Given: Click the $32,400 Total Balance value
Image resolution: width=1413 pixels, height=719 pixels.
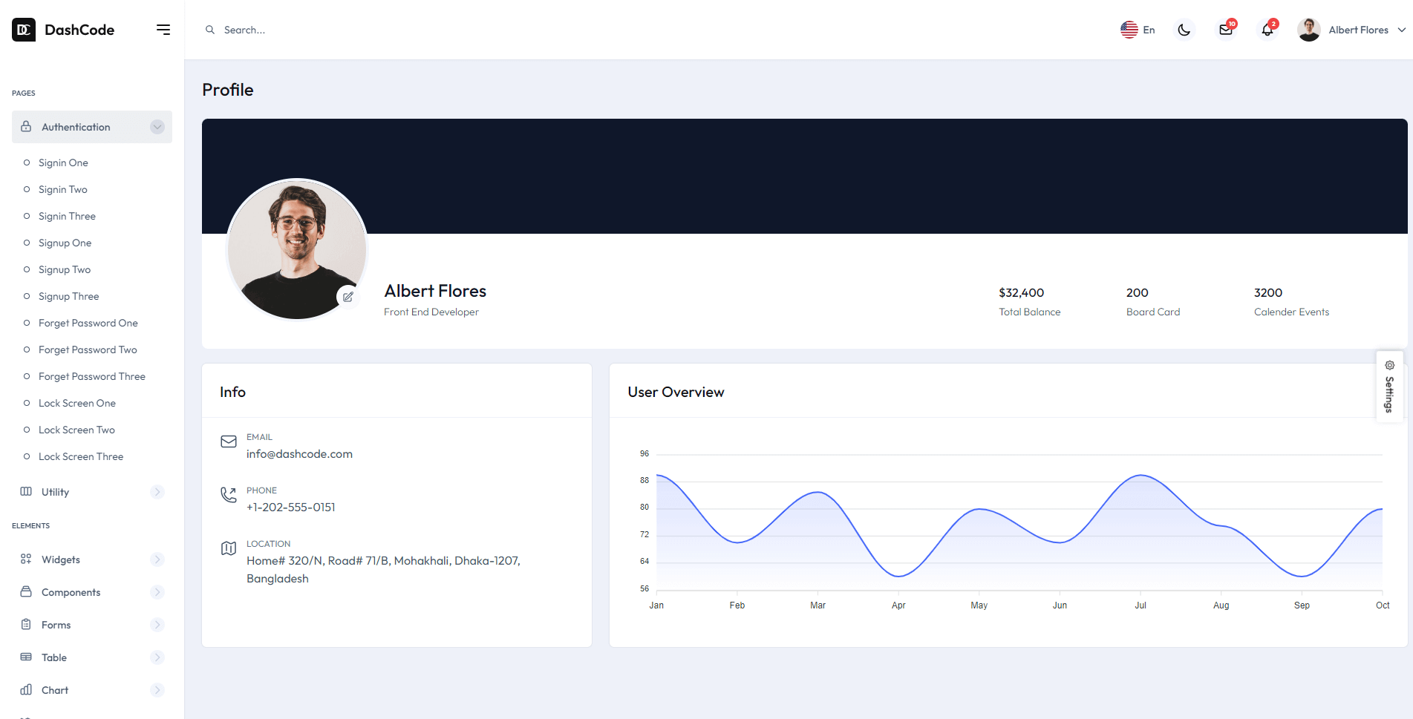Looking at the screenshot, I should 1021,292.
